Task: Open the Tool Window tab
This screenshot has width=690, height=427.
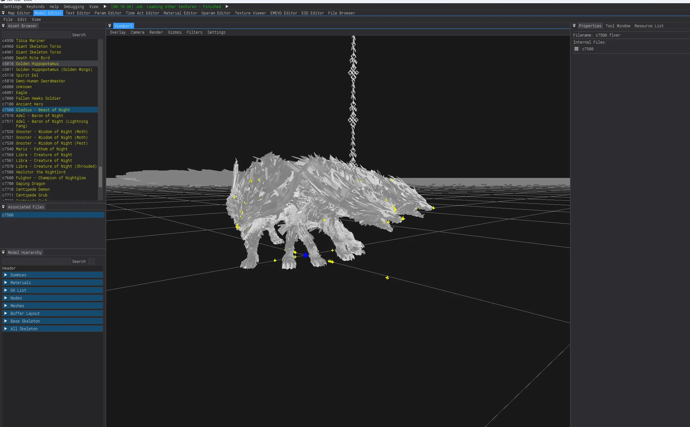Action: pos(618,26)
